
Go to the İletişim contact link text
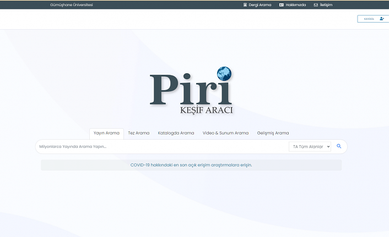coord(326,5)
